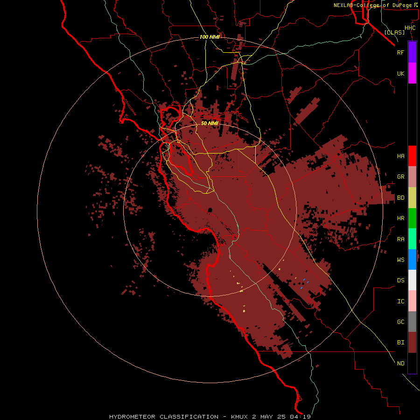Click the 100 NMI range ring label

210,37
